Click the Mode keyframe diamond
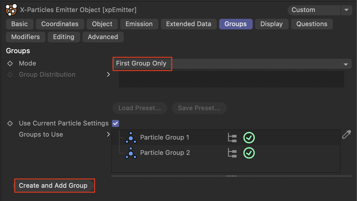This screenshot has width=357, height=201. 10,63
